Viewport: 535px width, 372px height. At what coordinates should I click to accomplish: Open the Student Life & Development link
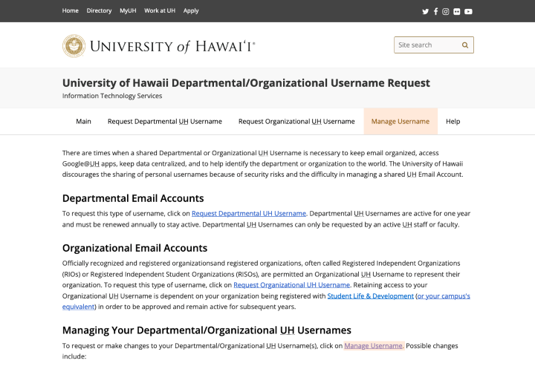(371, 296)
